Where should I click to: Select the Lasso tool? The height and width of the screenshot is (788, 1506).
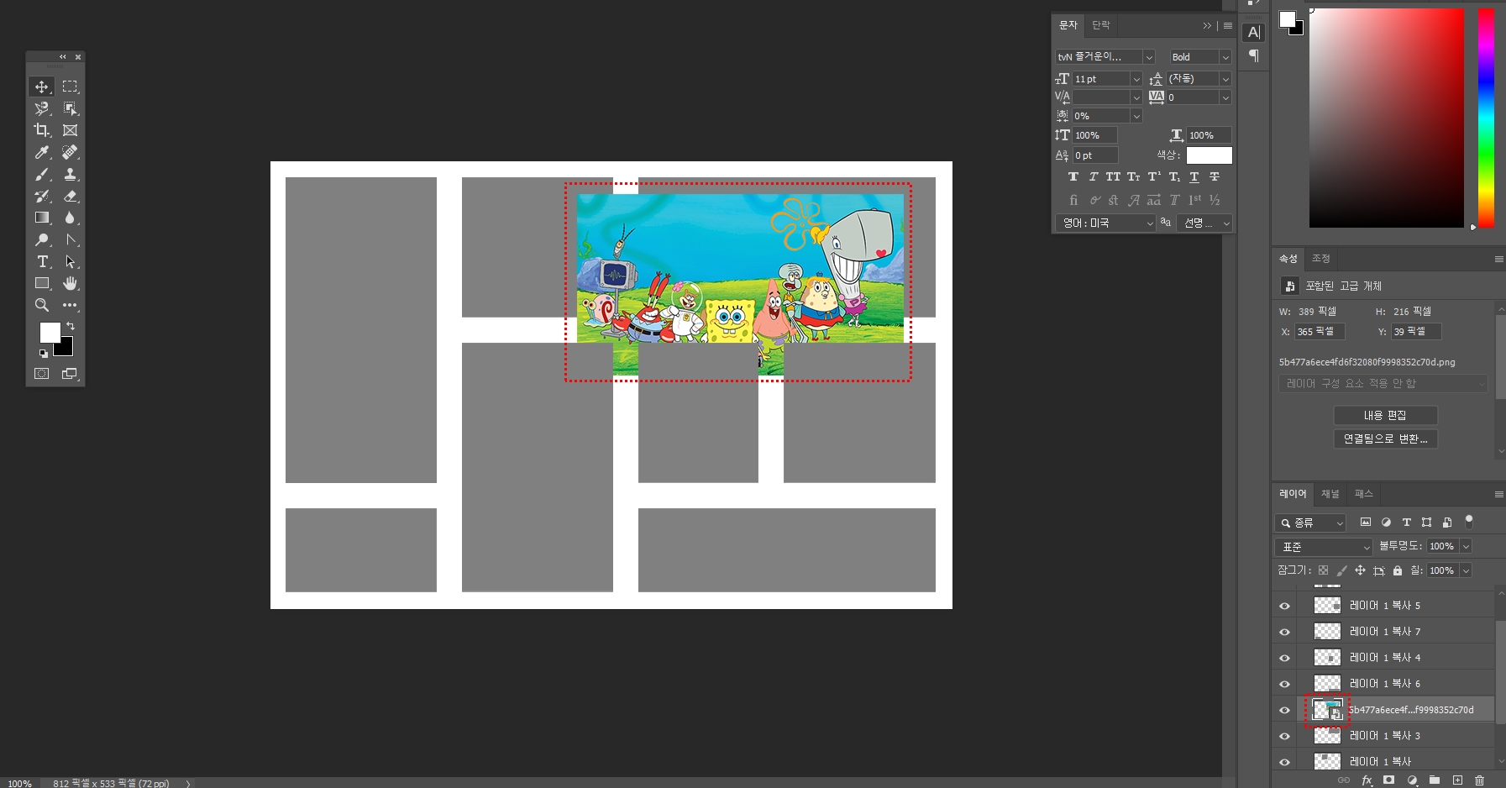point(41,108)
